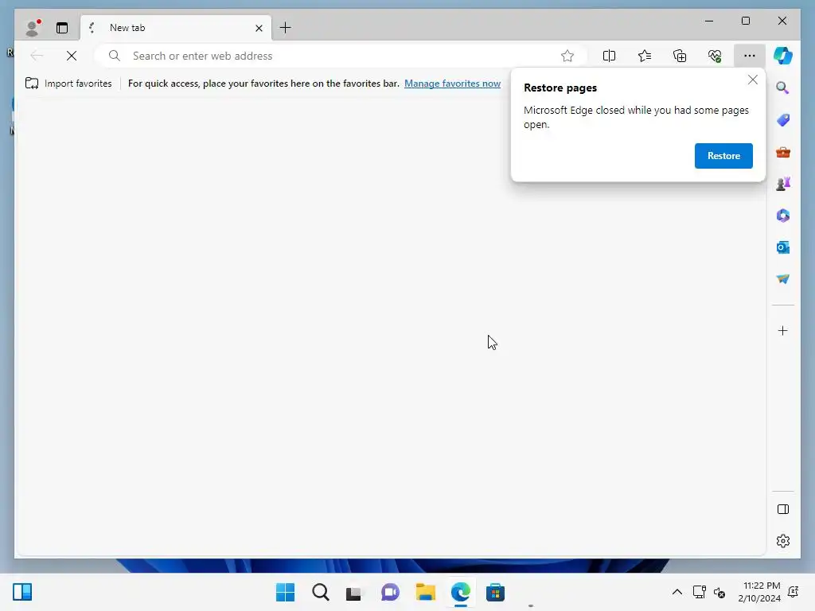815x611 pixels.
Task: Add this page to favorites star
Action: [567, 56]
